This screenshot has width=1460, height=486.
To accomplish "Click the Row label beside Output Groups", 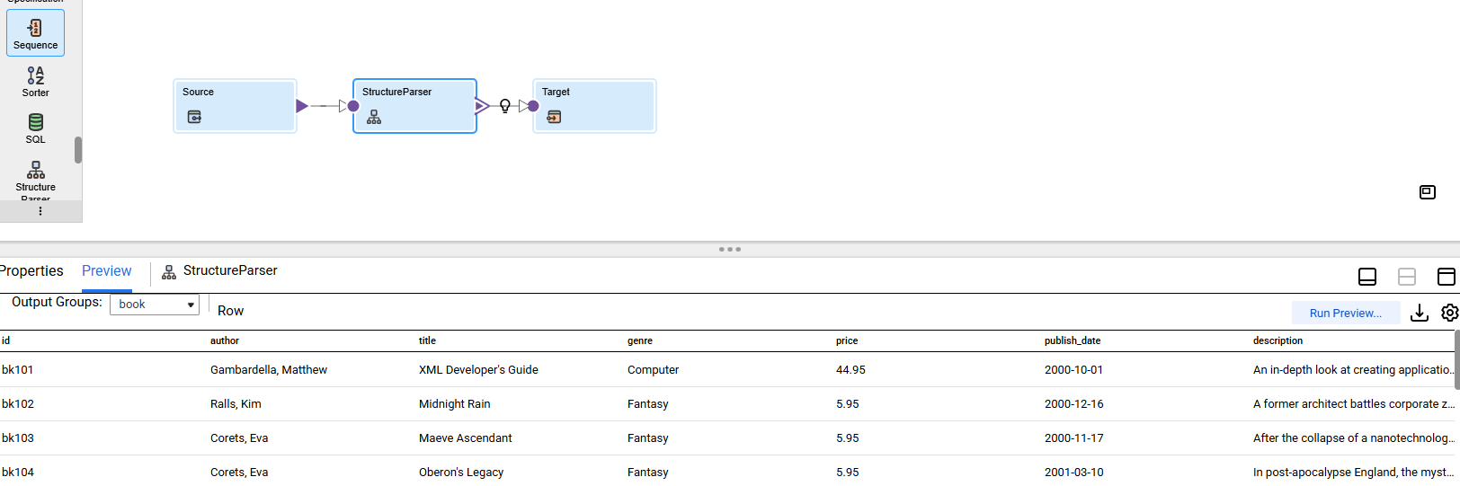I will point(230,311).
